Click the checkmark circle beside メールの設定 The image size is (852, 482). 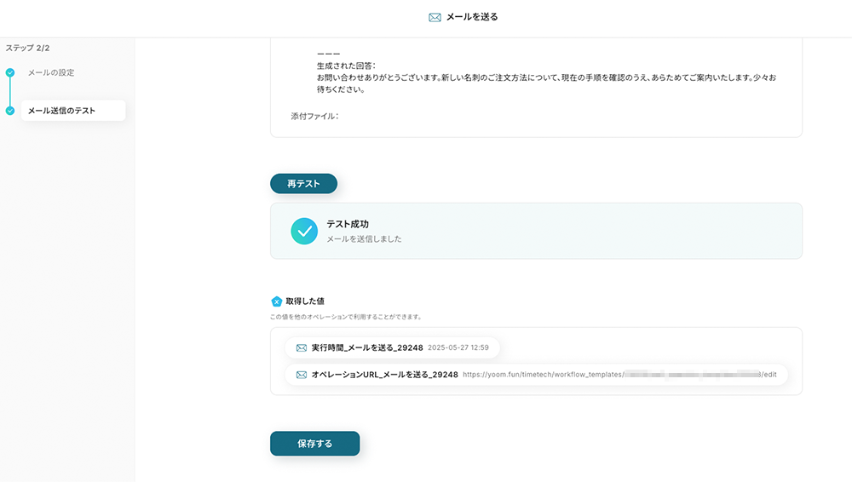[10, 73]
